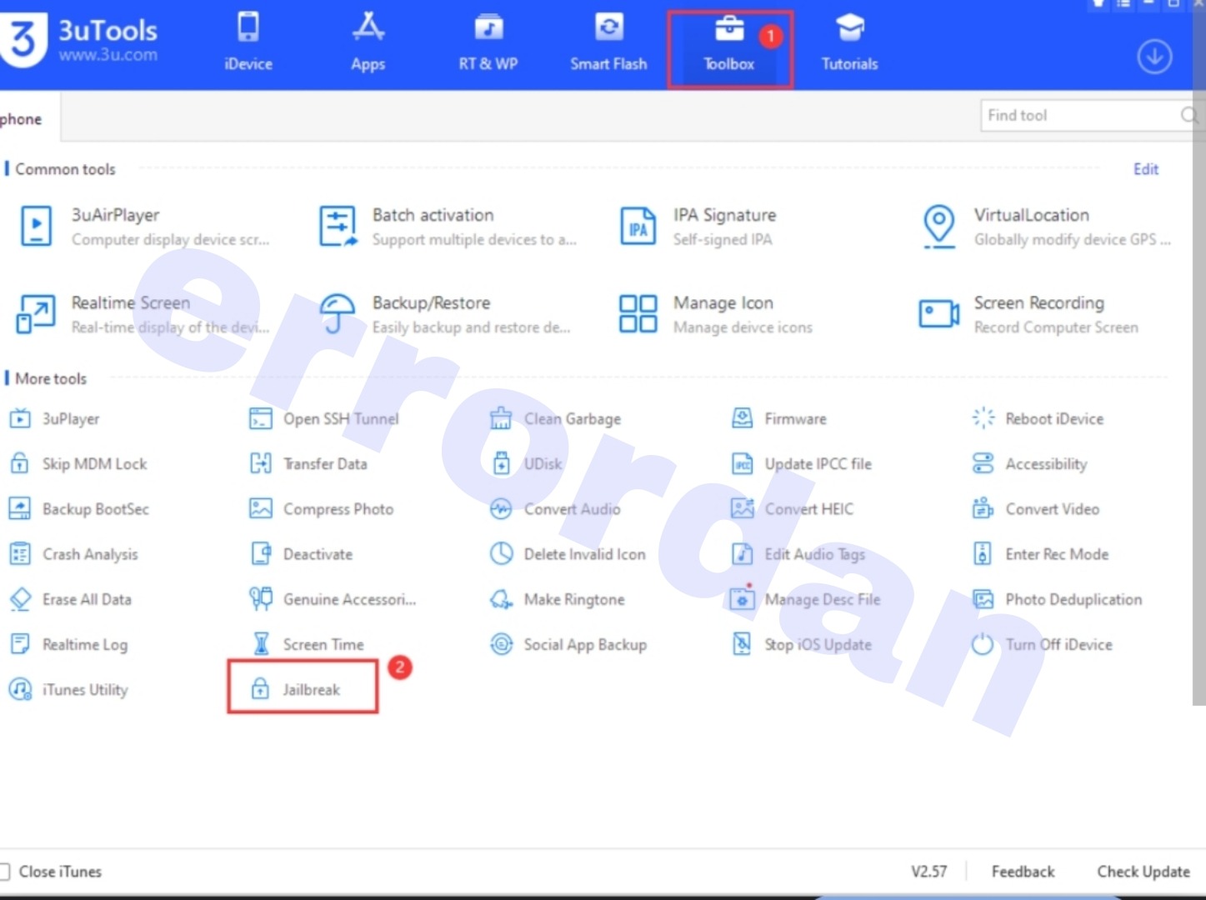Open the Firmware tool icon
The height and width of the screenshot is (900, 1206).
click(742, 418)
